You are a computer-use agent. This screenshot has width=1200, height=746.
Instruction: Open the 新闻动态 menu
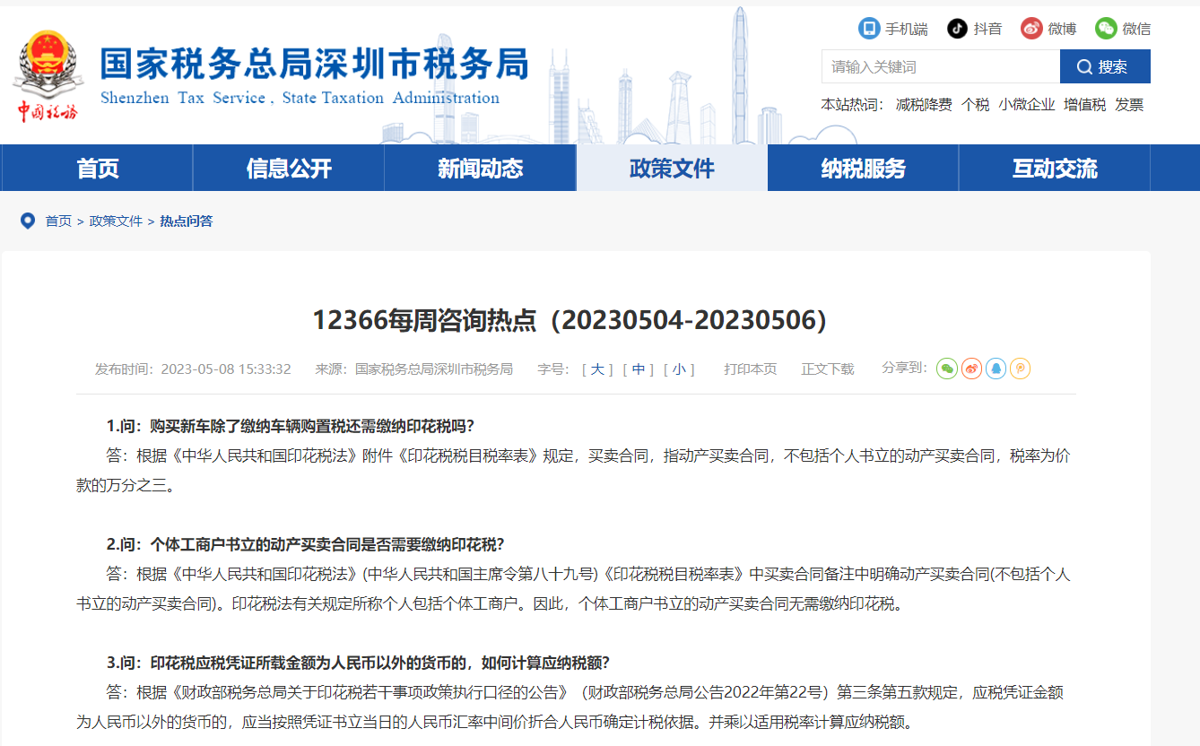(x=479, y=168)
